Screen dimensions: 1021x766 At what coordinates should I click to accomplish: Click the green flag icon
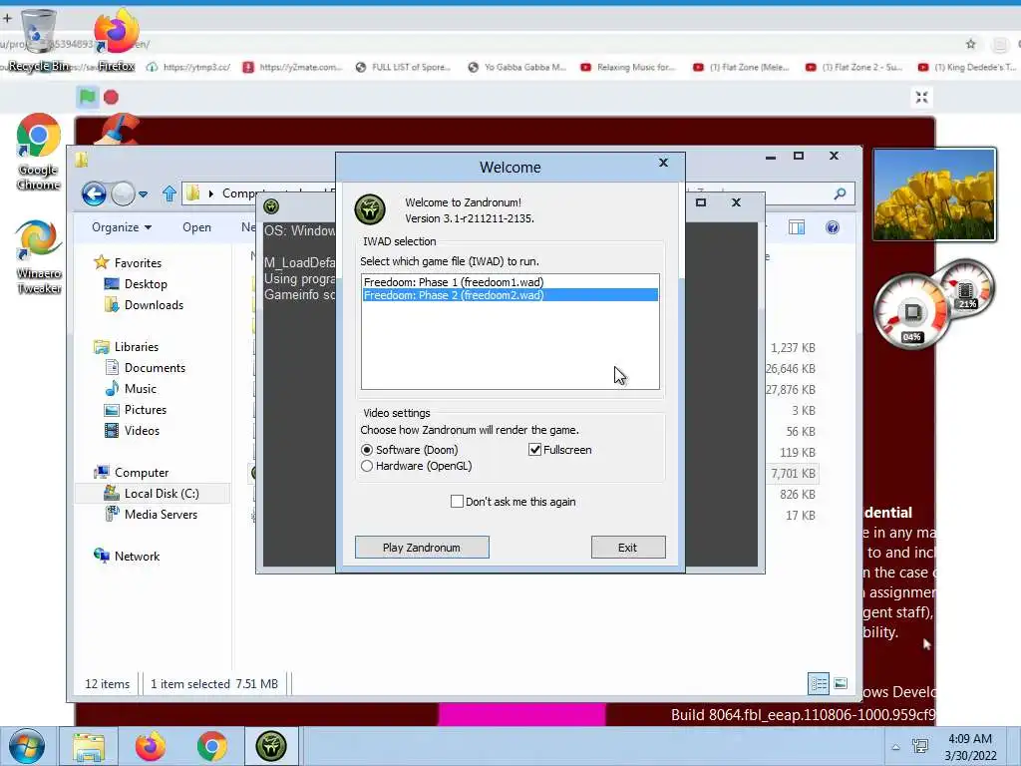88,97
